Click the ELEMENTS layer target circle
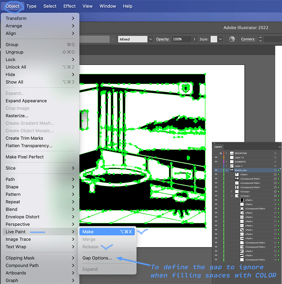Image resolution: width=282 pixels, height=284 pixels. pos(275,162)
